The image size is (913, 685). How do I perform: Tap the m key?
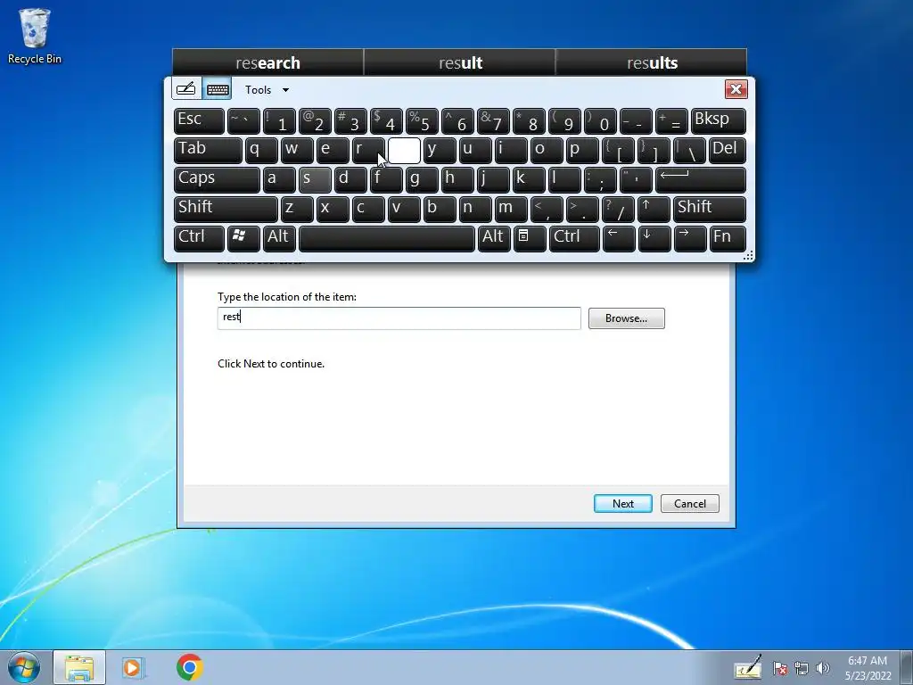pyautogui.click(x=511, y=209)
